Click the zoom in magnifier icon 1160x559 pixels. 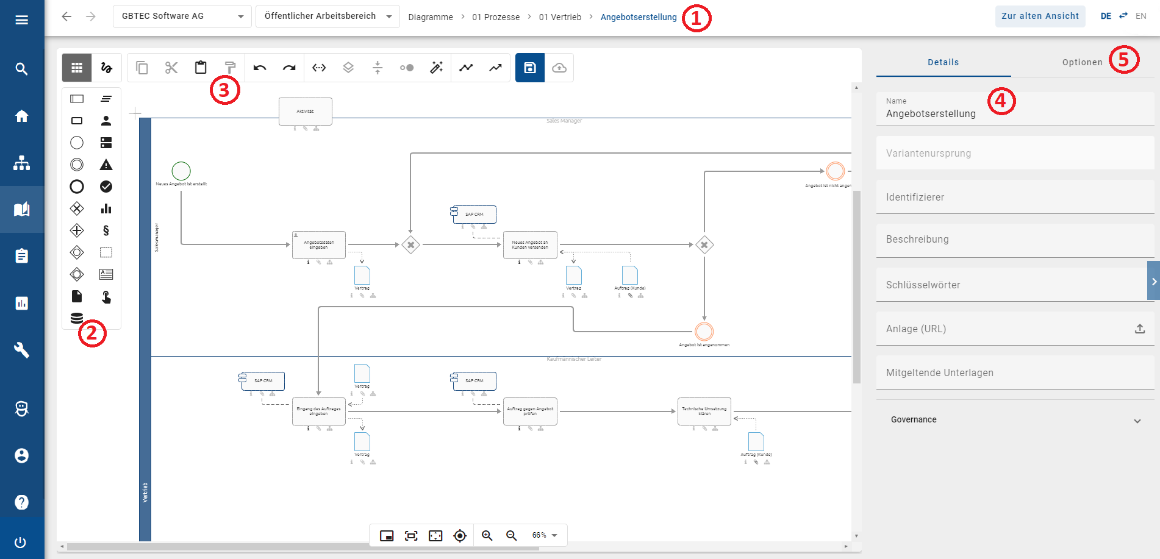[x=487, y=535]
